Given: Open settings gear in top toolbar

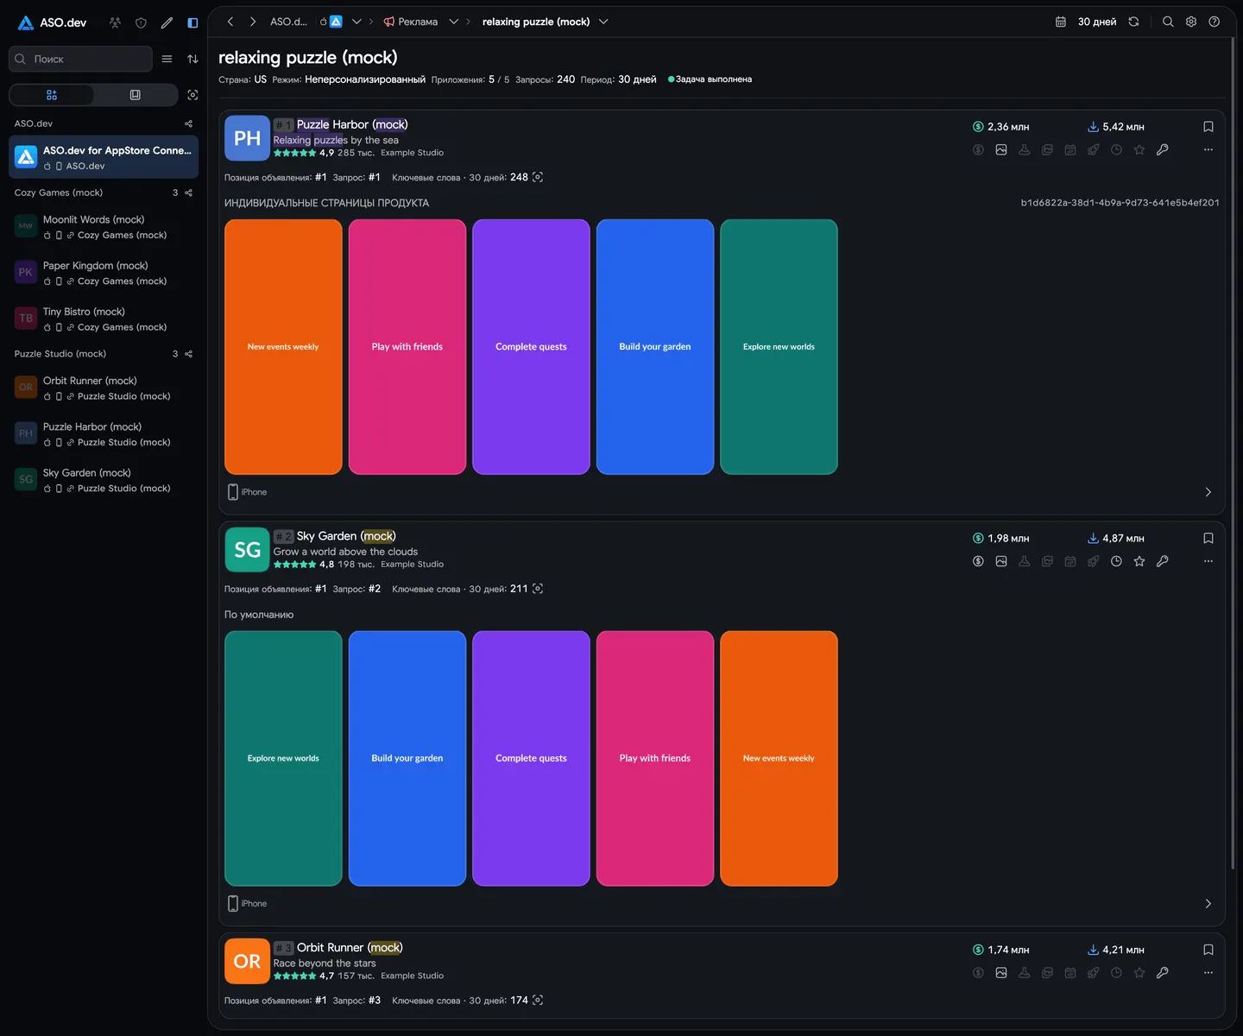Looking at the screenshot, I should (x=1191, y=22).
